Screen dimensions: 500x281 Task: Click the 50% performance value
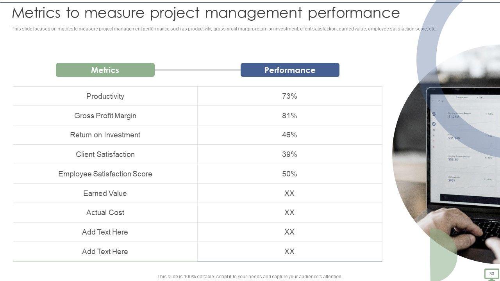pyautogui.click(x=289, y=174)
